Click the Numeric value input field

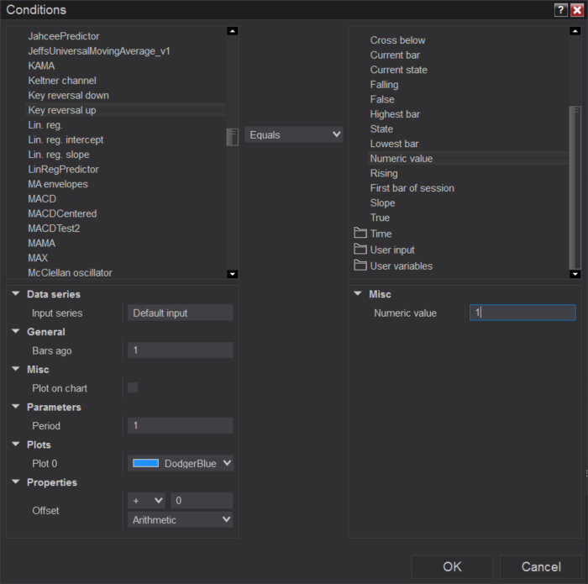522,313
